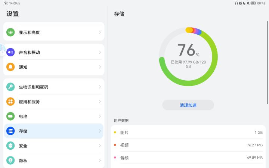
Task: Click the Sound and Vibration speaker icon
Action: click(10, 52)
